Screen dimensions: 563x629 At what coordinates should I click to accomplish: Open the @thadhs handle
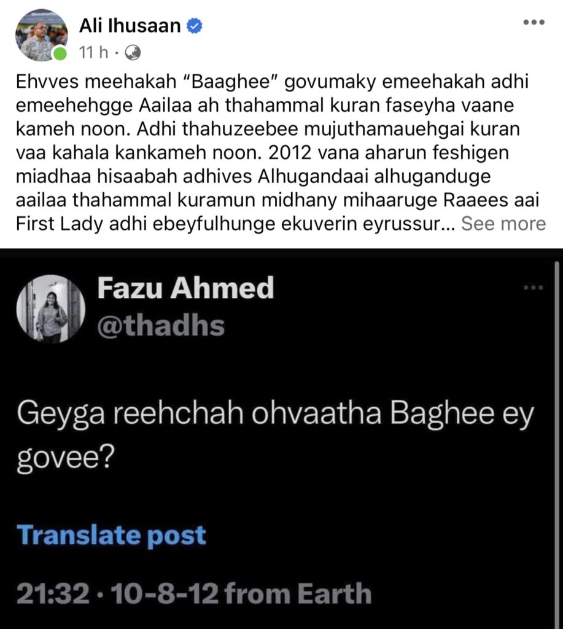(x=161, y=326)
